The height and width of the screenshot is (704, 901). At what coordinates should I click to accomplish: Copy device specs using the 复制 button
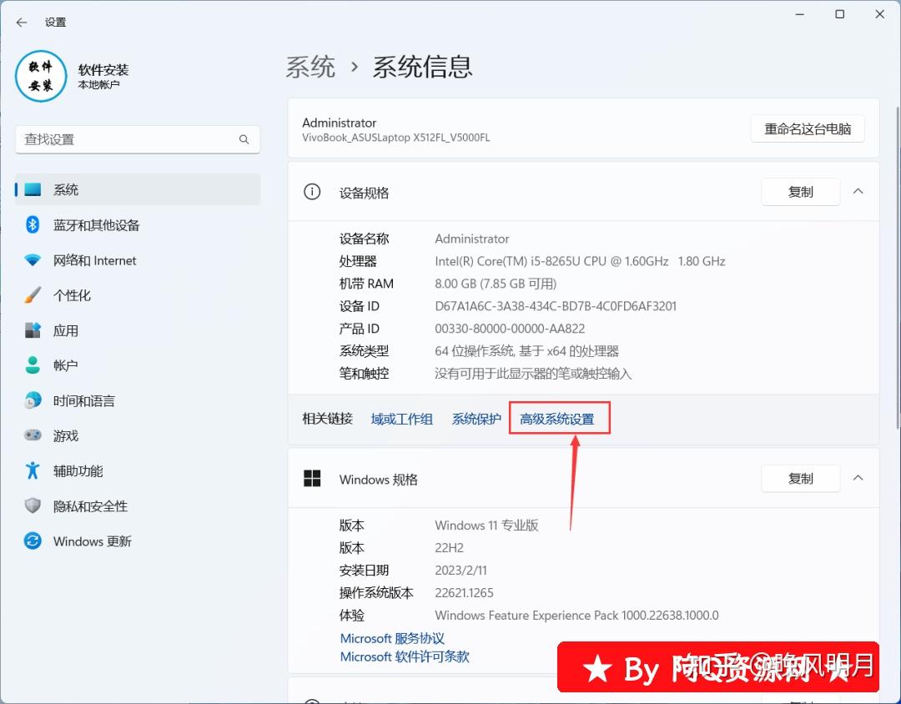click(800, 191)
